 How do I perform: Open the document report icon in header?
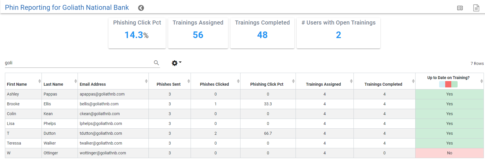(x=476, y=8)
